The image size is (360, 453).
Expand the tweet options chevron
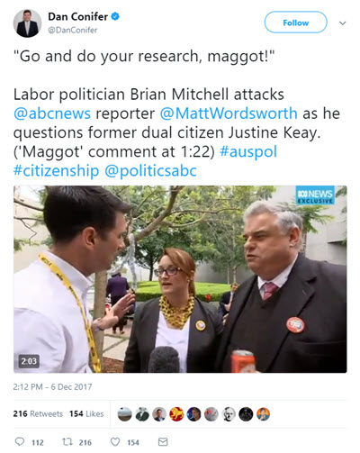(343, 23)
